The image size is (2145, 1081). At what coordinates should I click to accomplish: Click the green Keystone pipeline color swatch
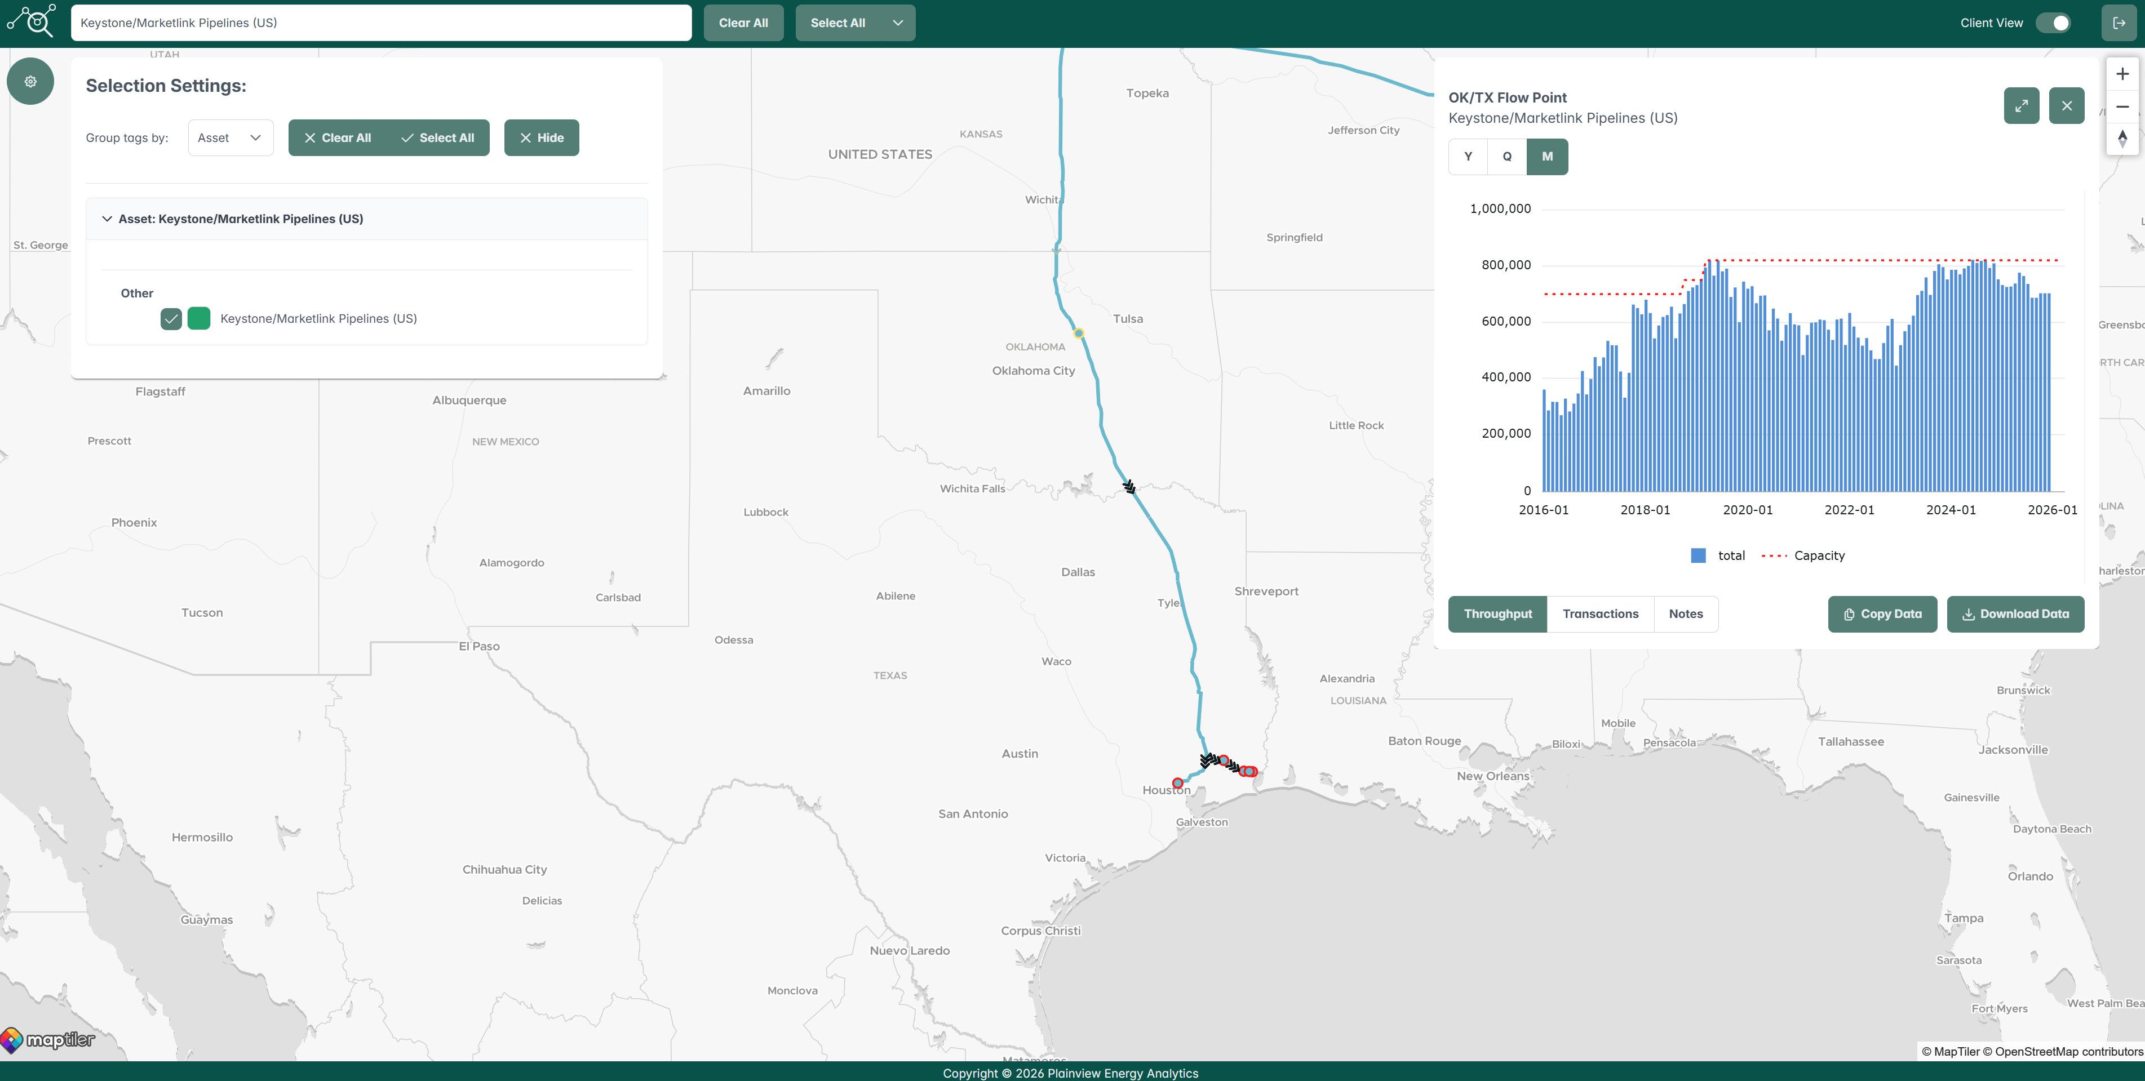click(x=199, y=319)
